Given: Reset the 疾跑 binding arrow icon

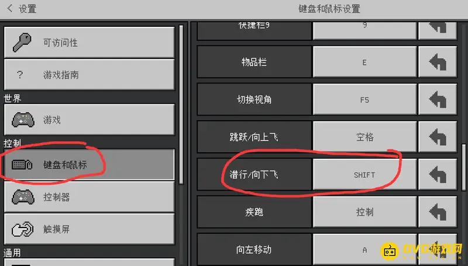Looking at the screenshot, I should [438, 212].
